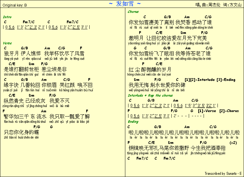The height and width of the screenshot is (177, 244).
Task: Click the '[1]-Verse' repeat marker
Action: (207, 111)
